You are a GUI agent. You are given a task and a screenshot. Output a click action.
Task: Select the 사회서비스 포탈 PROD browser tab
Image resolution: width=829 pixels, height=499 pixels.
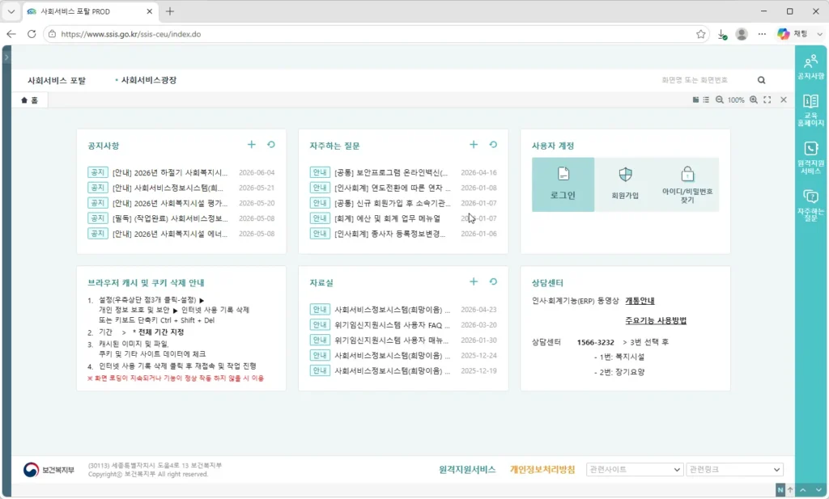[90, 11]
